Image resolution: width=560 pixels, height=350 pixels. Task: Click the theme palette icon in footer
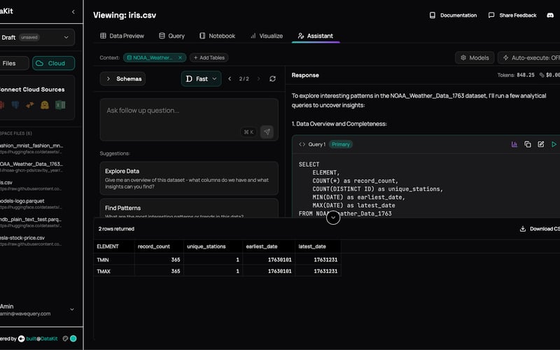point(65,339)
